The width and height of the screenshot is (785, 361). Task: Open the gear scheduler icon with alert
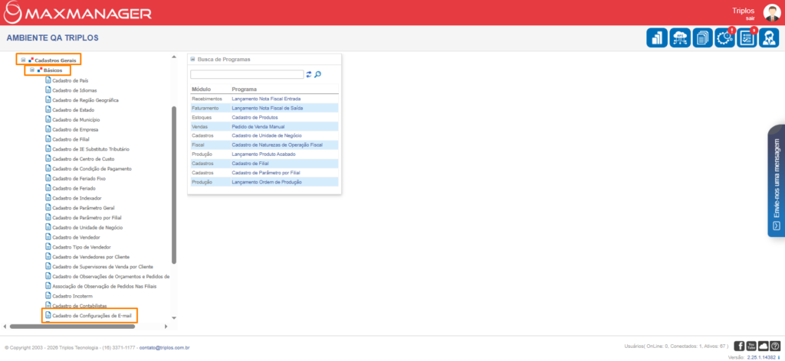[x=724, y=37]
